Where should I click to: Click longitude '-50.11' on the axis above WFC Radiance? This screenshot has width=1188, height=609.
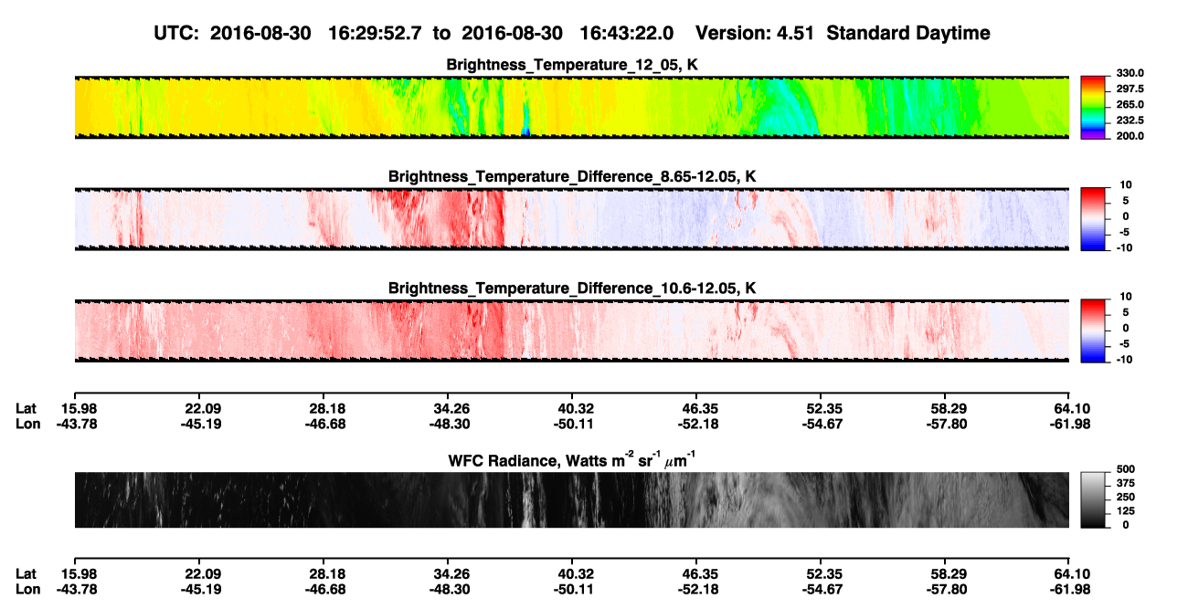573,424
